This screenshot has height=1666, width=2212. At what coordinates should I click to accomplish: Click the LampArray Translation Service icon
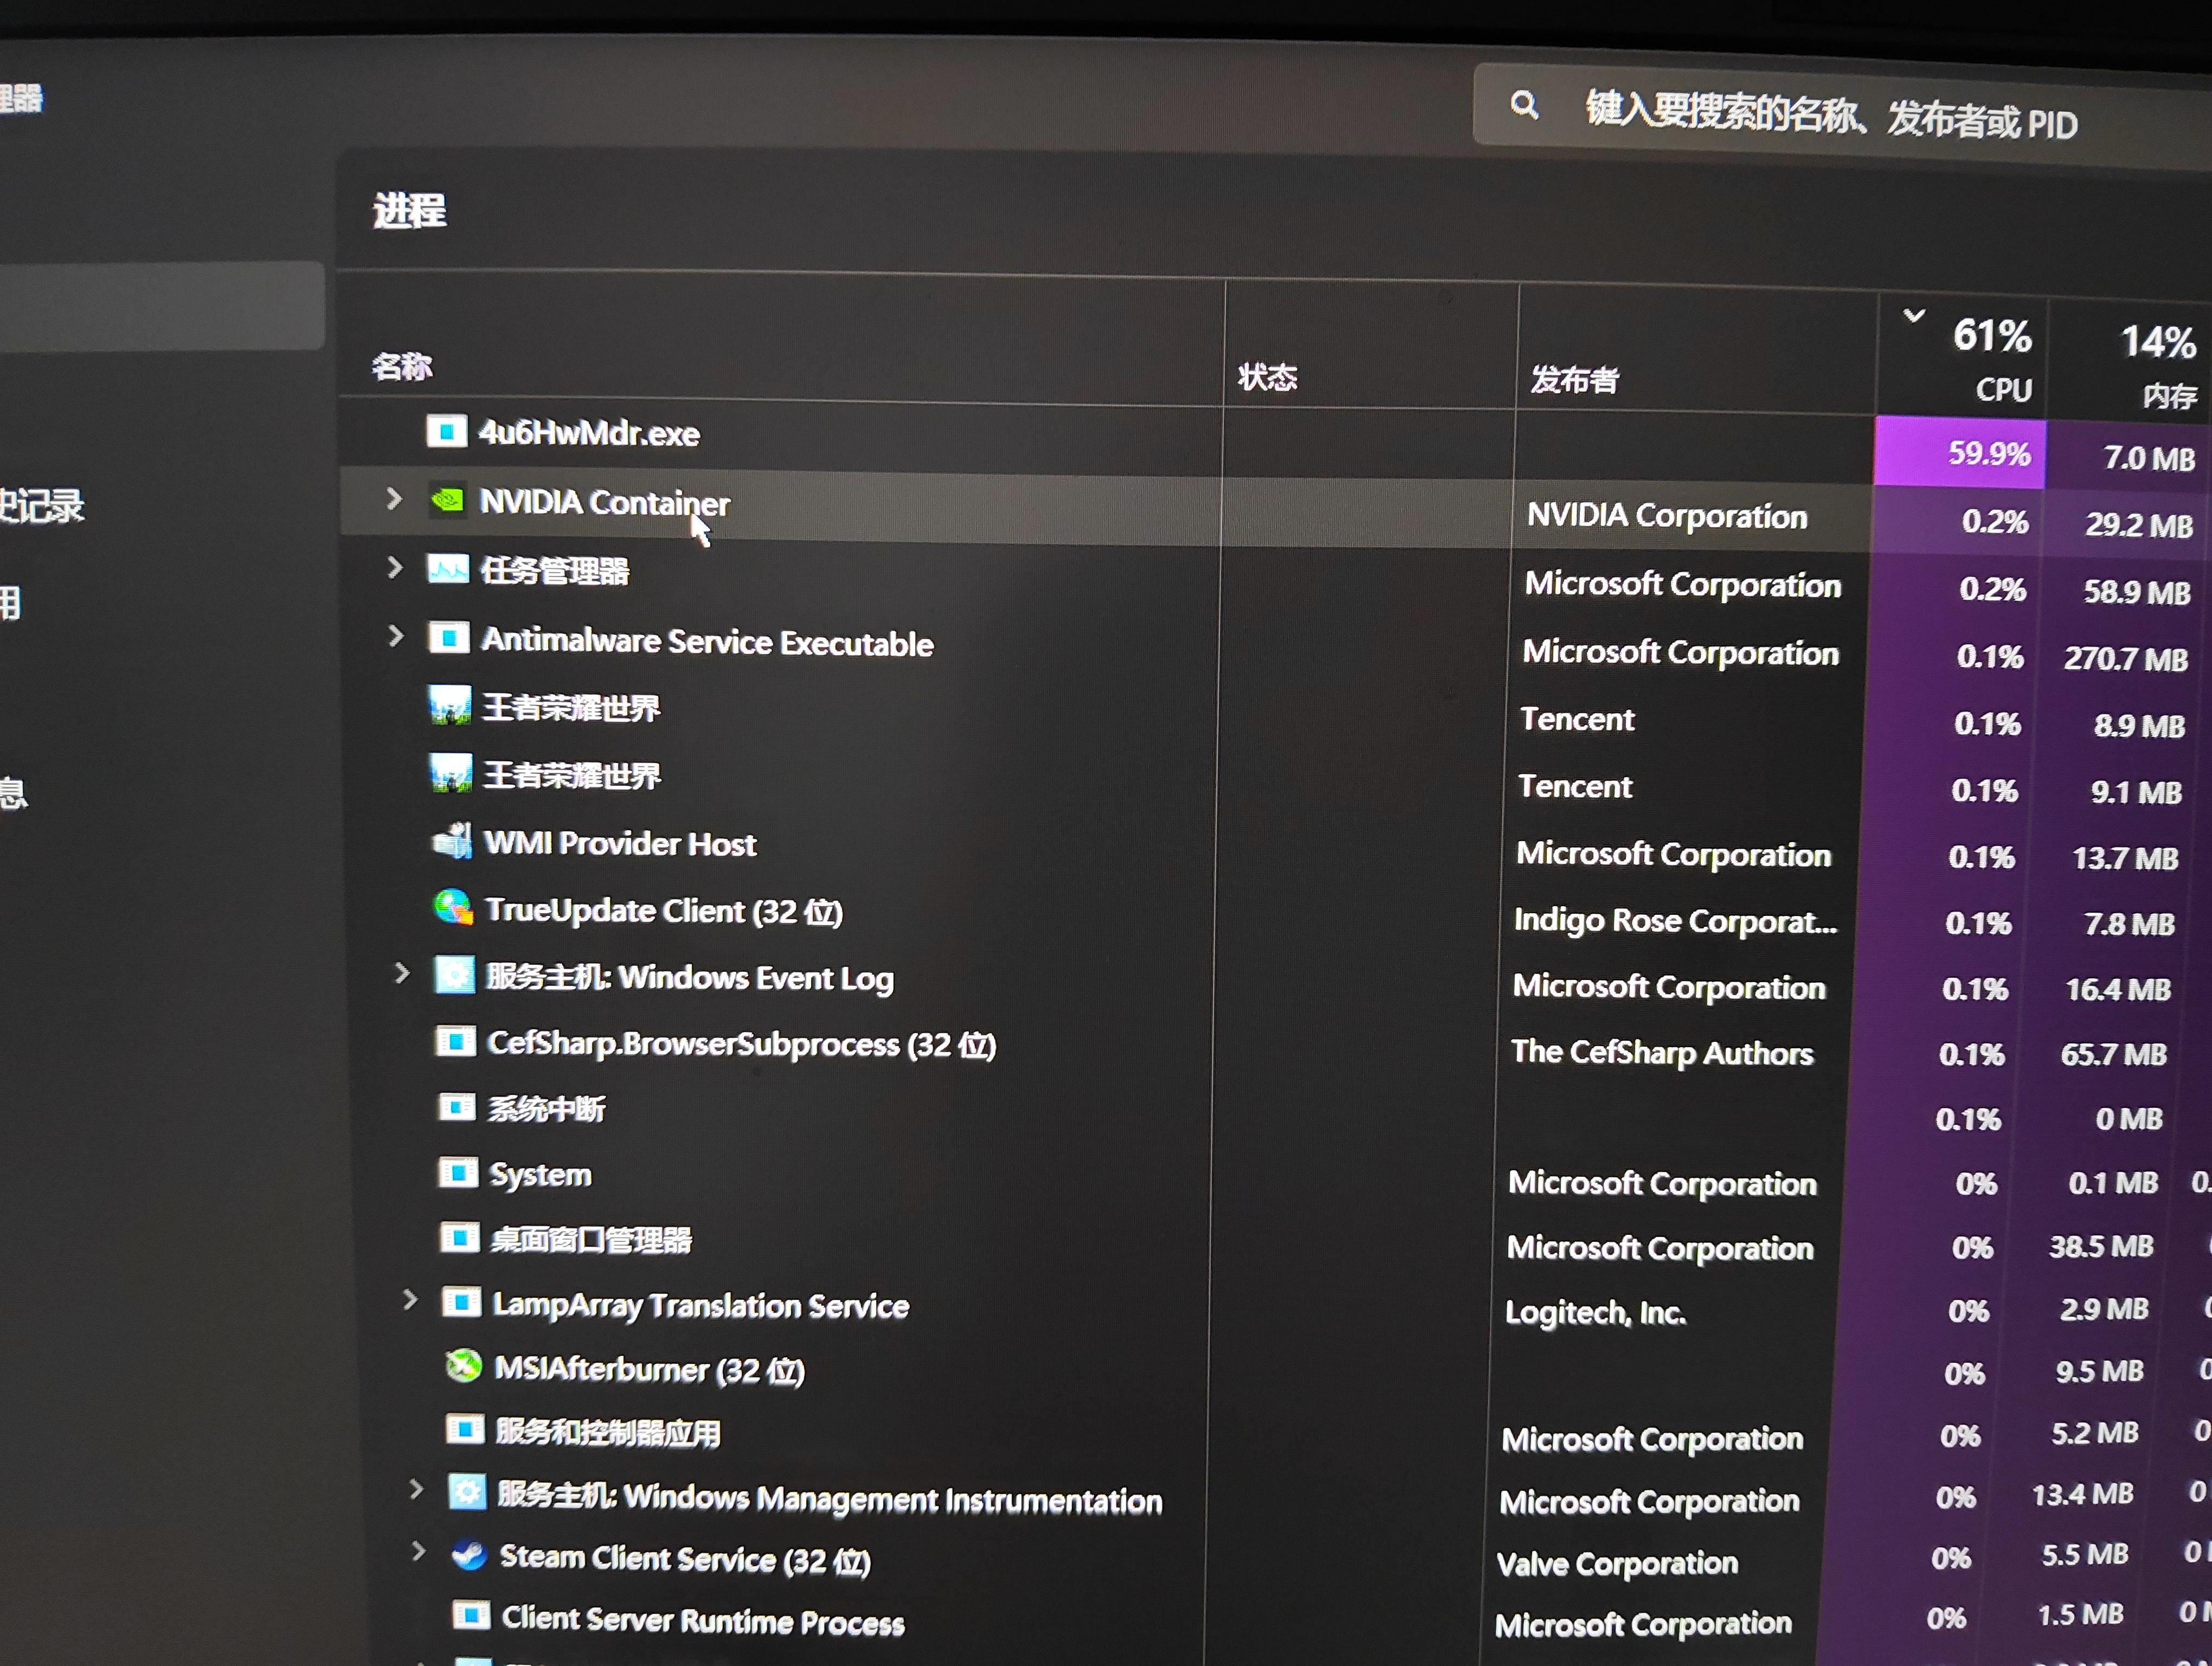(461, 1302)
